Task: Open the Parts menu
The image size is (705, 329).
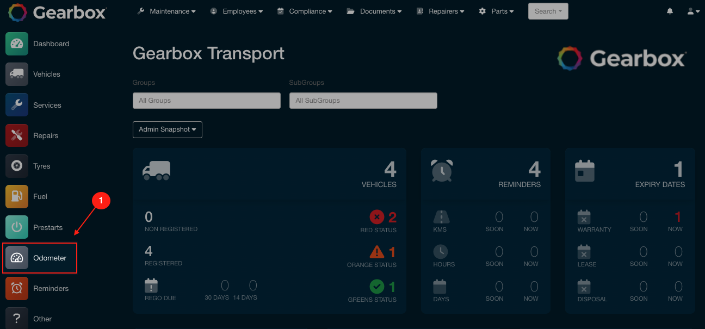Action: [x=496, y=11]
